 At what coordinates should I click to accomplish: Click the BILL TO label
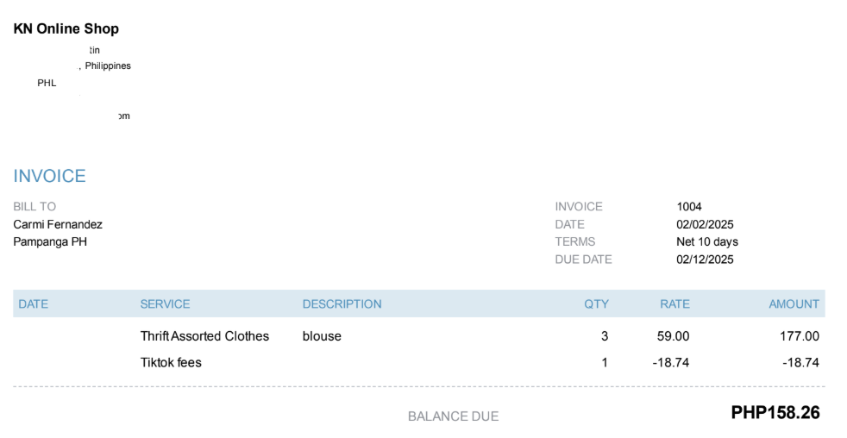35,207
